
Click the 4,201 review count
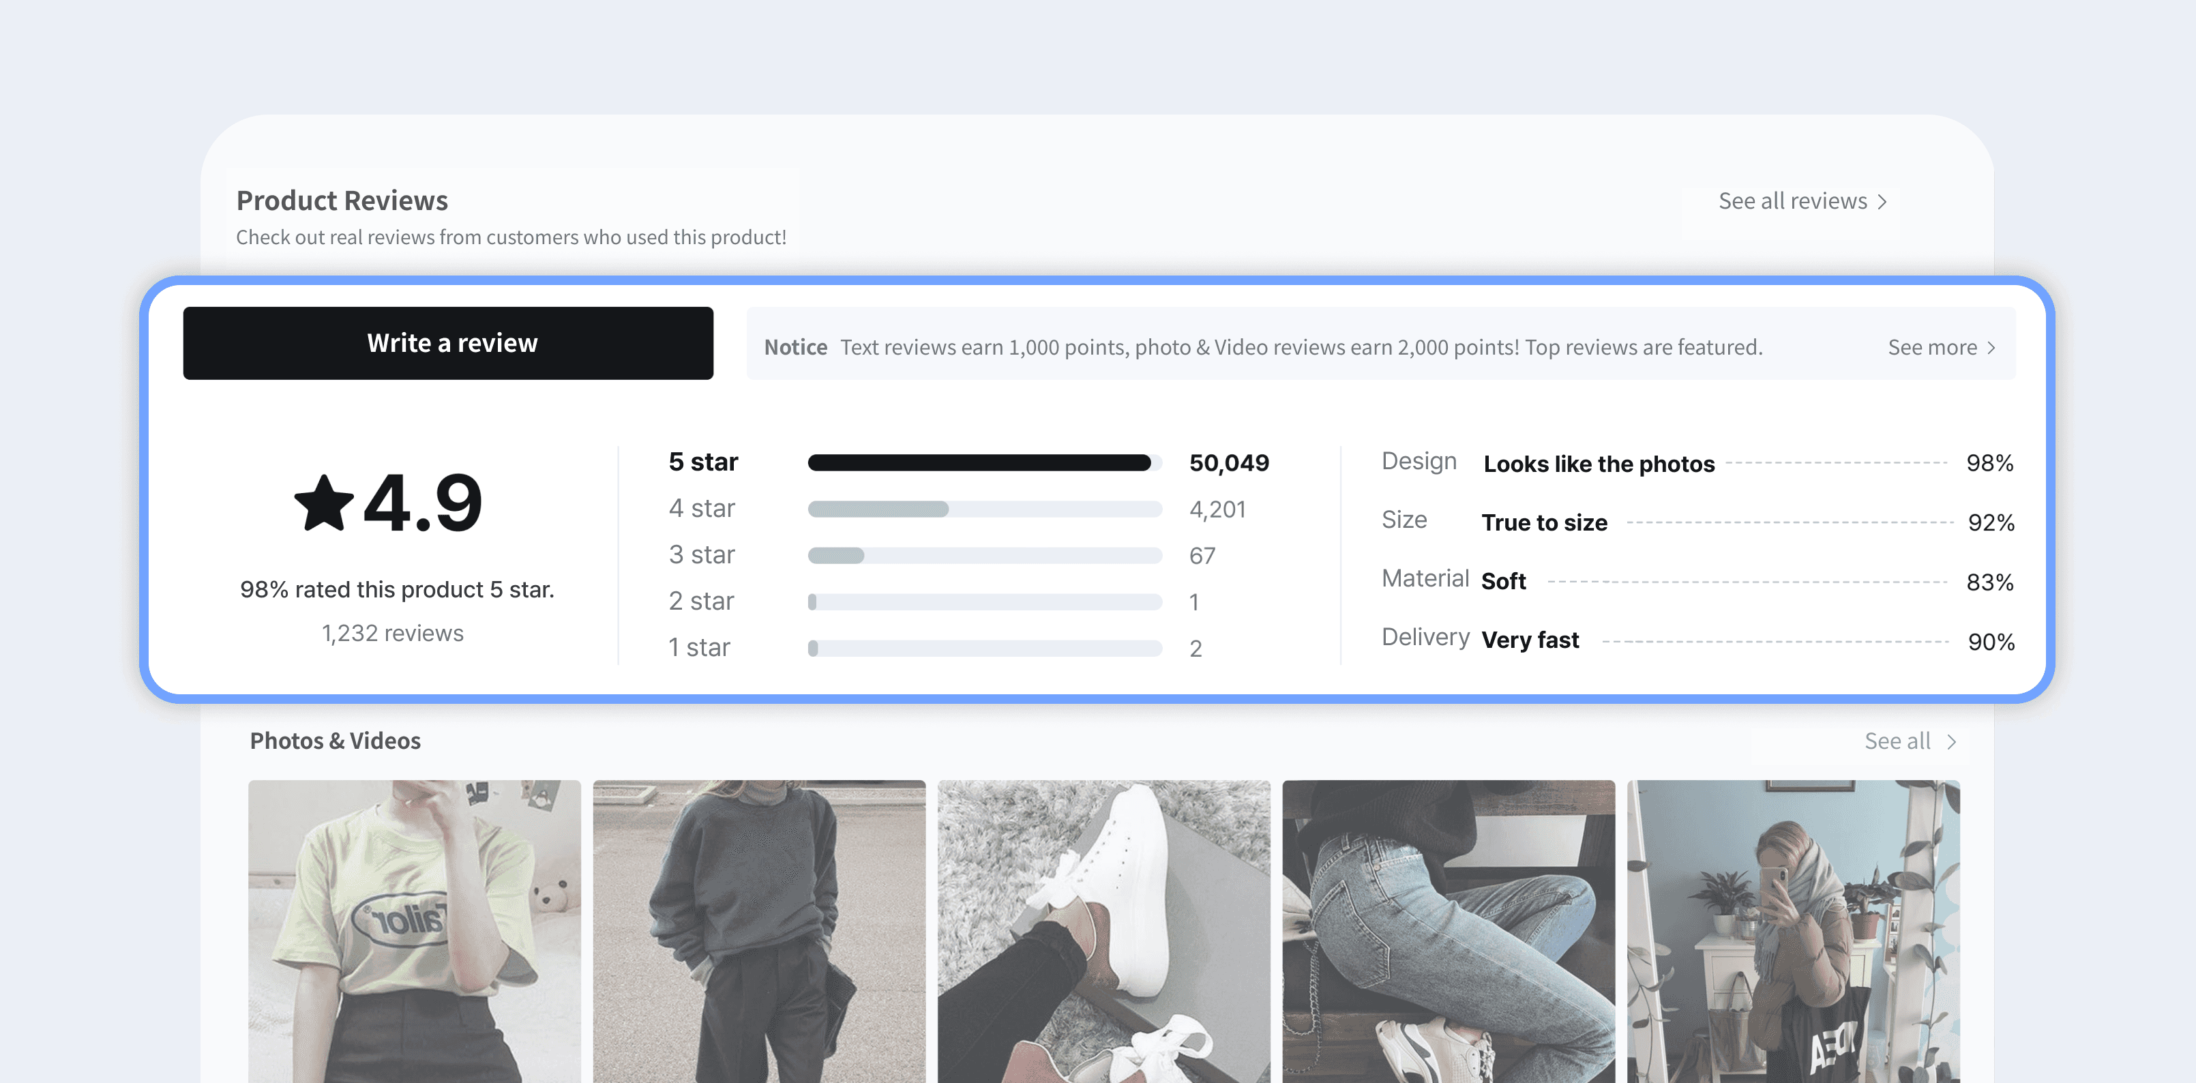click(1217, 509)
